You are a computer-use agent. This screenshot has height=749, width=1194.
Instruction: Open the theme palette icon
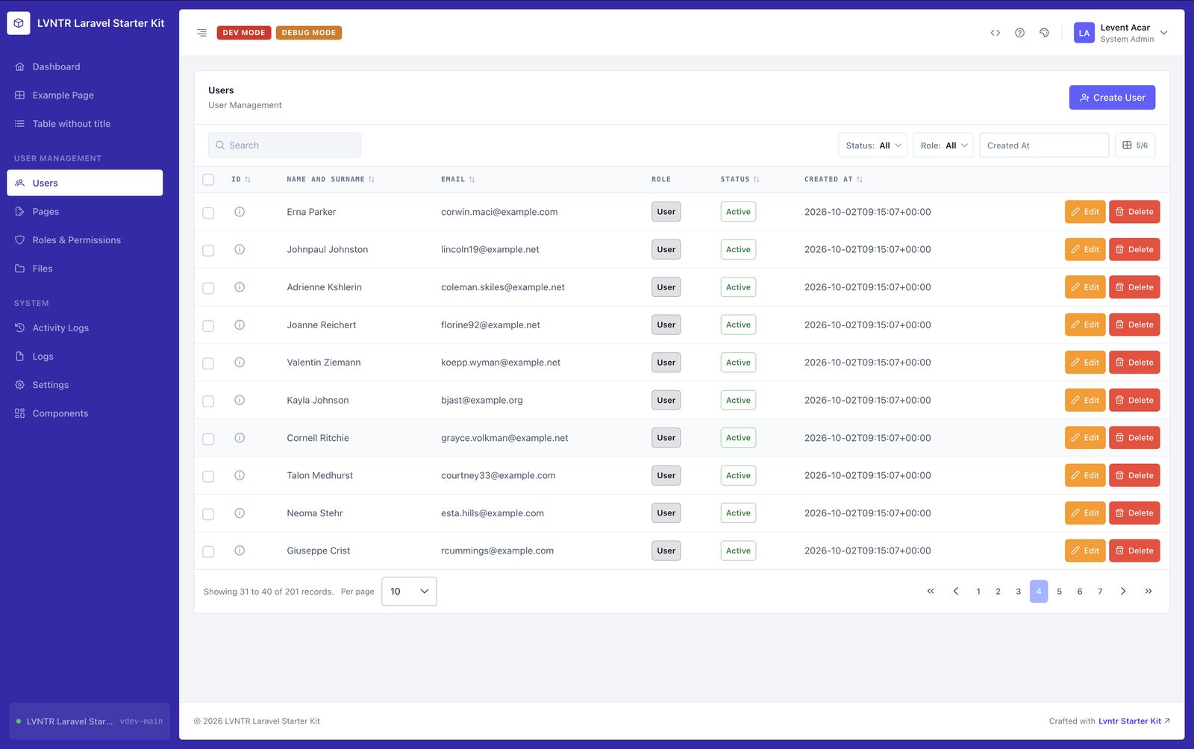point(1044,33)
